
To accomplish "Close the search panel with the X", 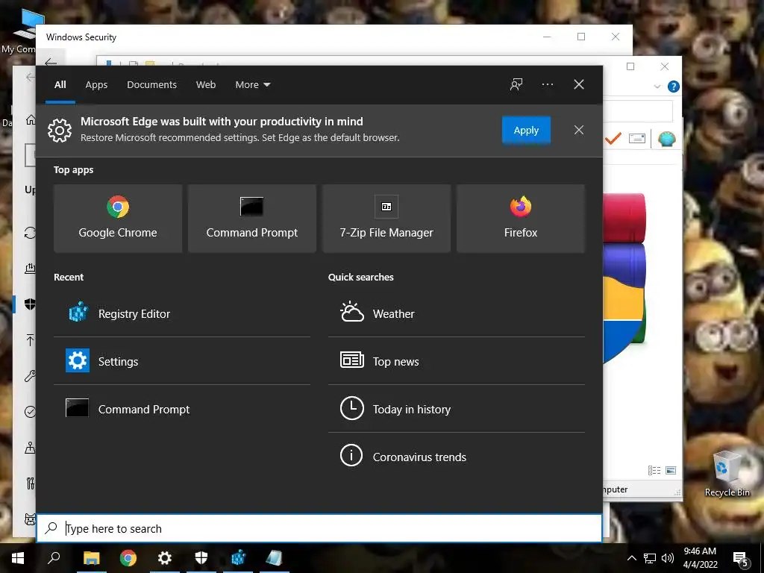I will (x=578, y=84).
